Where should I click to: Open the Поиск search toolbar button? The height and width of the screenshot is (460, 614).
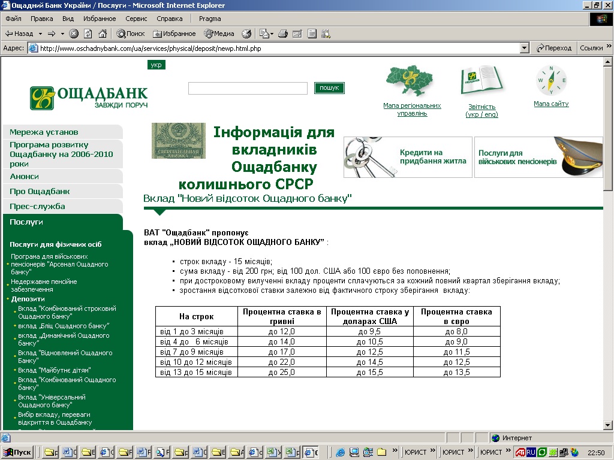coord(131,34)
